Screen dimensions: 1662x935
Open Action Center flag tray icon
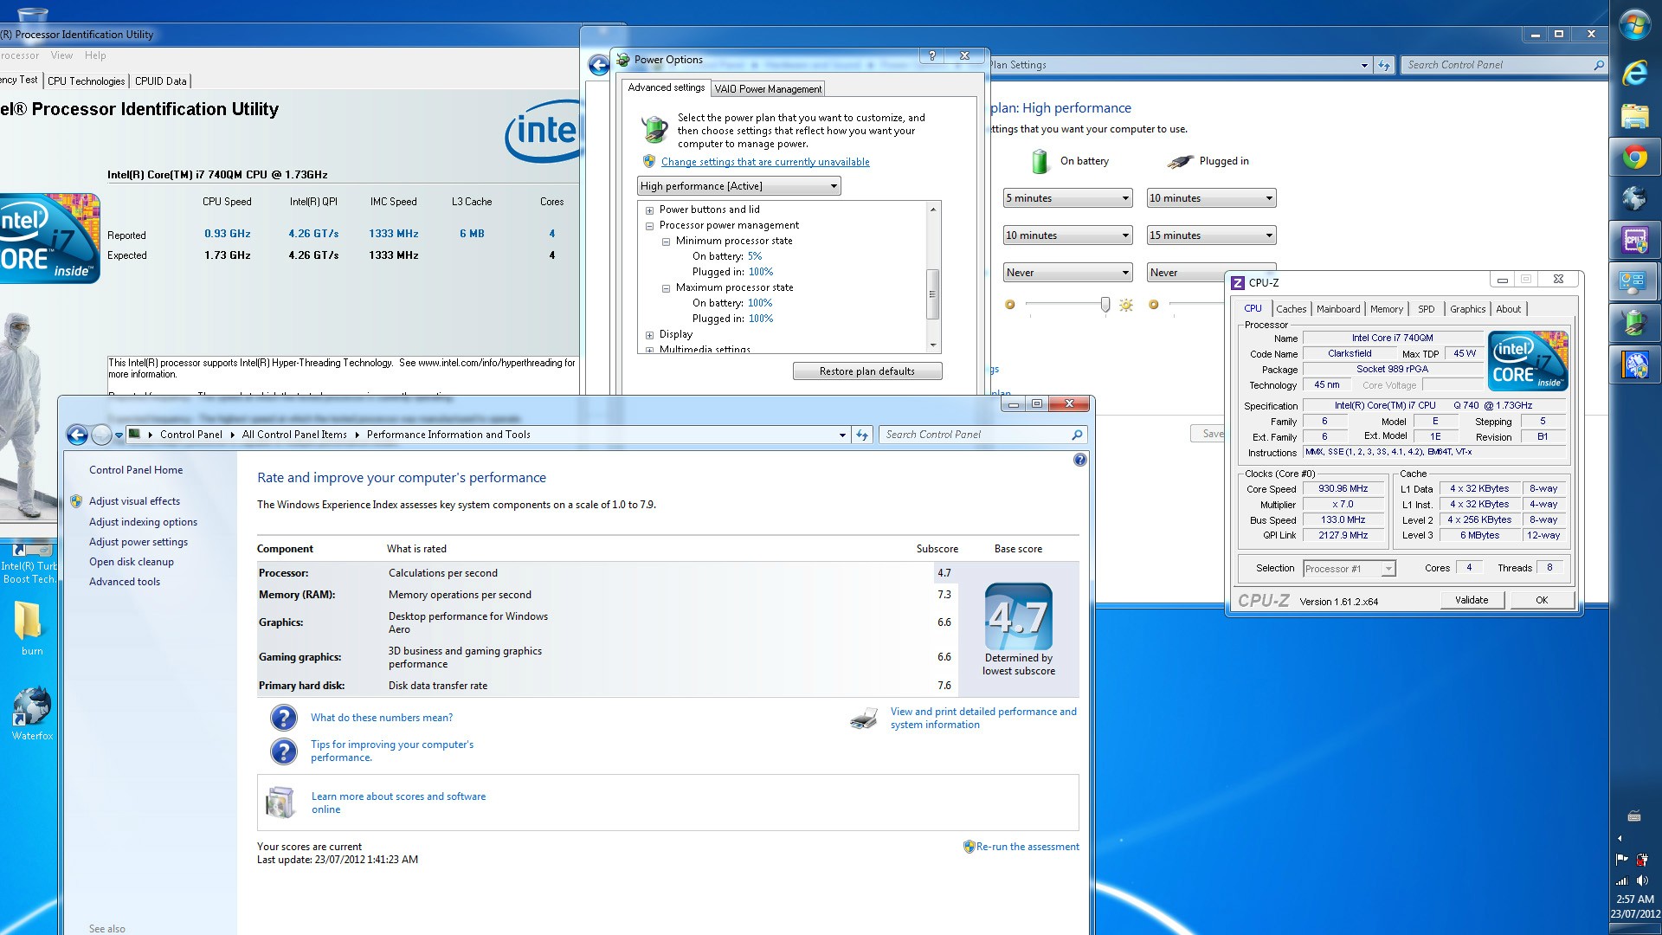click(1621, 860)
